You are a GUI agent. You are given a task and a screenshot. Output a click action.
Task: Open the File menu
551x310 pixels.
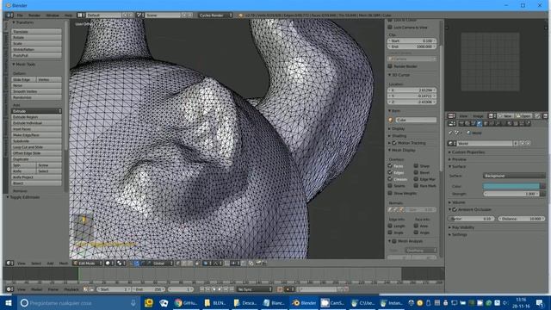coord(20,15)
